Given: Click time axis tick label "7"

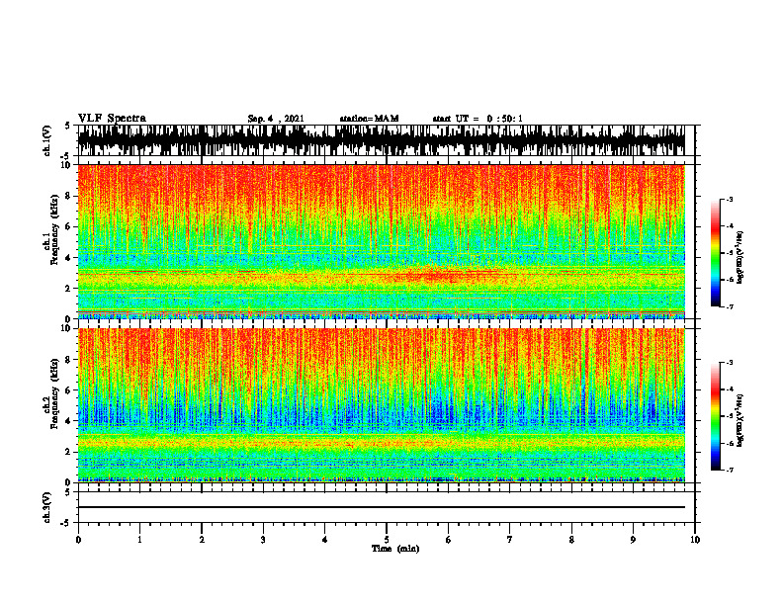Looking at the screenshot, I should [510, 540].
